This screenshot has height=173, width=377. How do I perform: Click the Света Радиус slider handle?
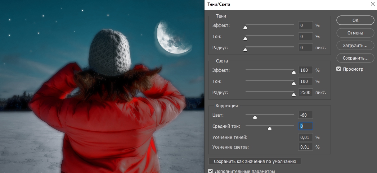pos(293,94)
